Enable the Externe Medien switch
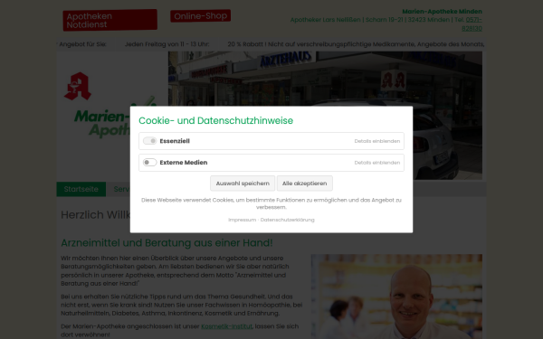The height and width of the screenshot is (339, 543). (150, 162)
